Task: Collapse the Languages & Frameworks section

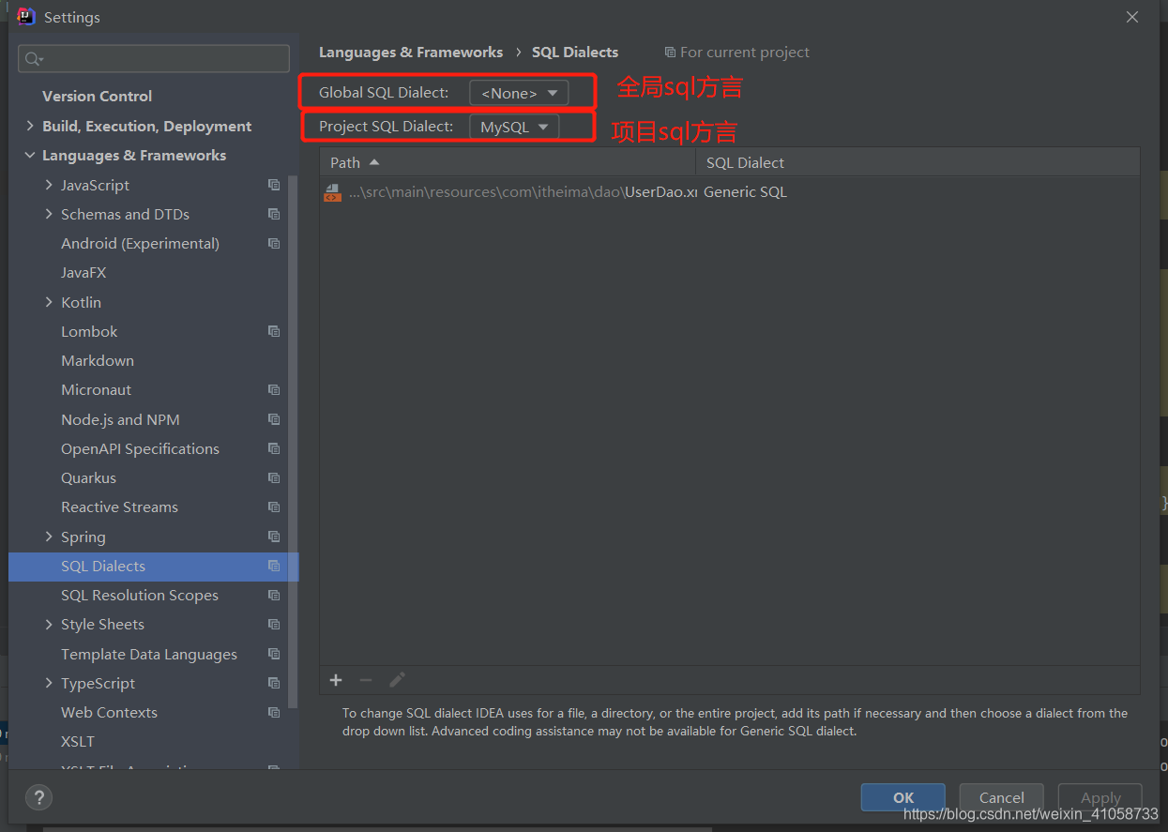Action: coord(30,156)
